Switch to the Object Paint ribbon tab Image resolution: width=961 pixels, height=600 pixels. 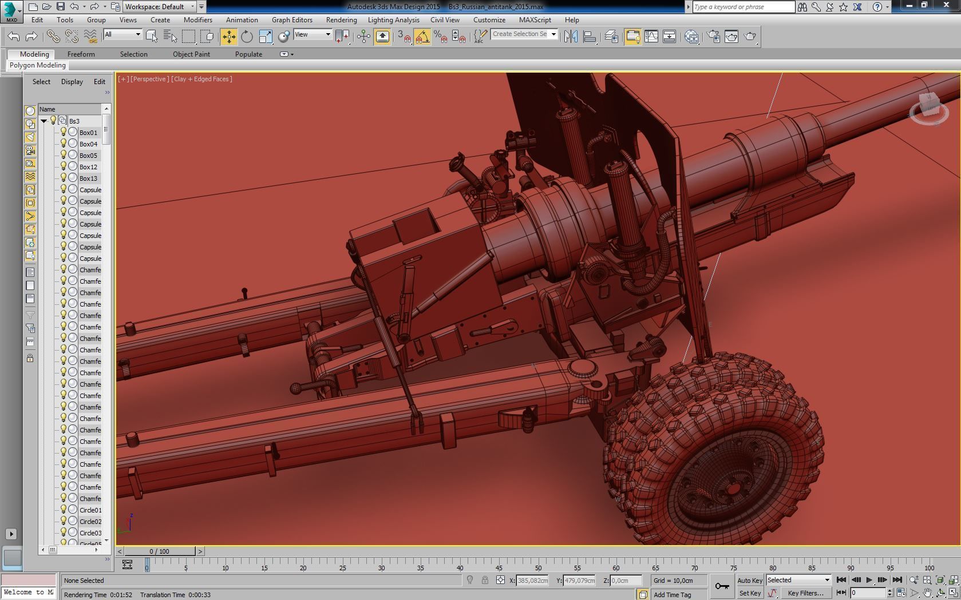(x=191, y=54)
